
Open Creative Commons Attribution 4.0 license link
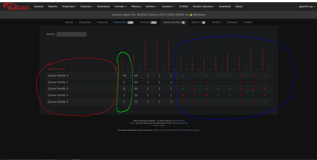[x=176, y=130]
